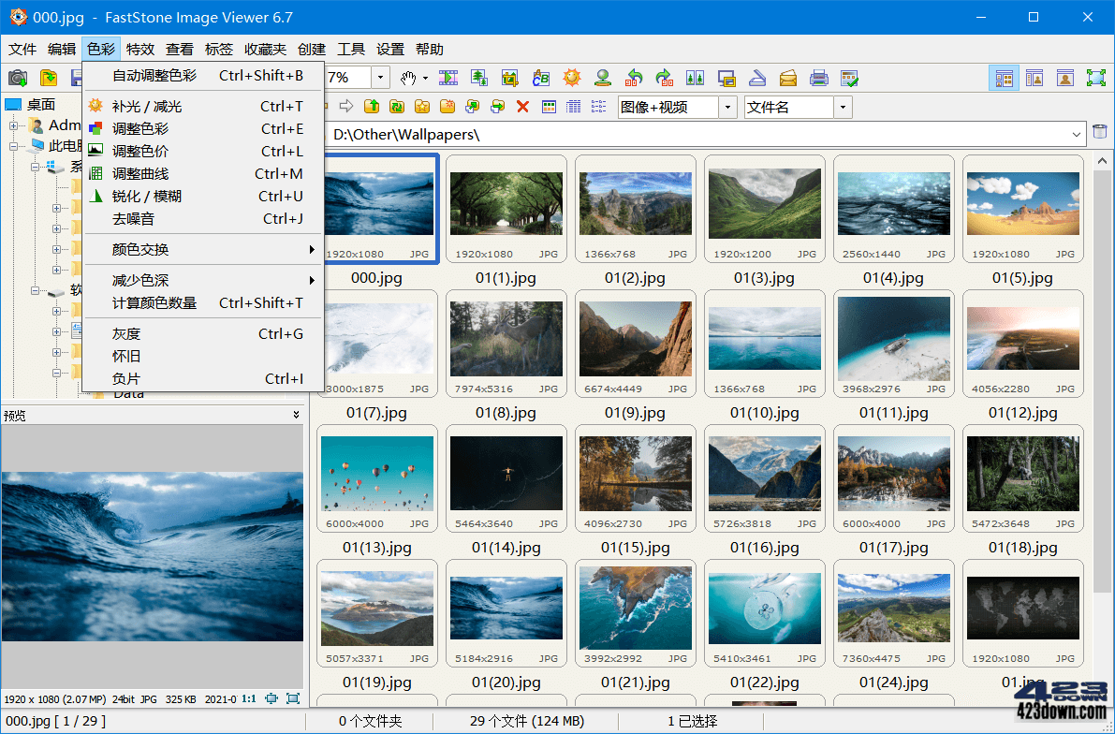This screenshot has width=1115, height=734.
Task: Click the slideshow filmstrip icon
Action: point(447,78)
